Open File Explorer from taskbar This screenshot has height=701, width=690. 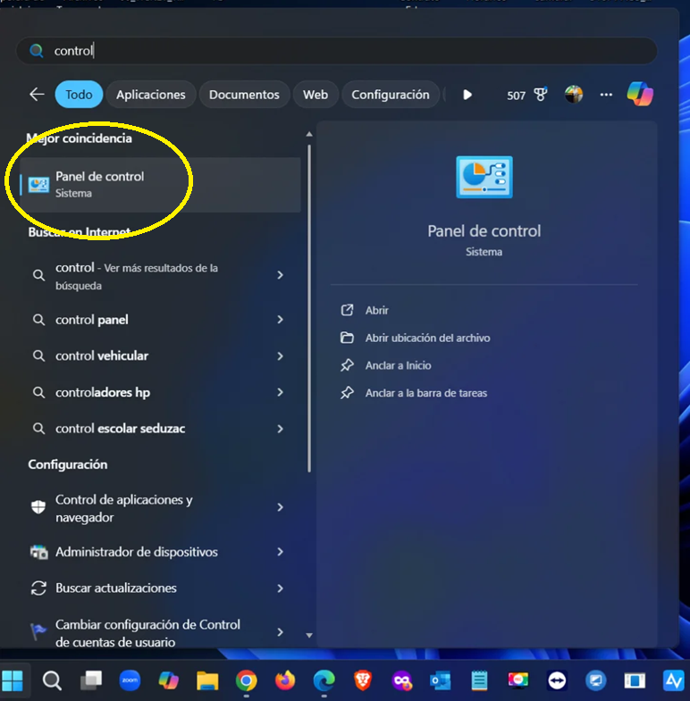pyautogui.click(x=207, y=681)
